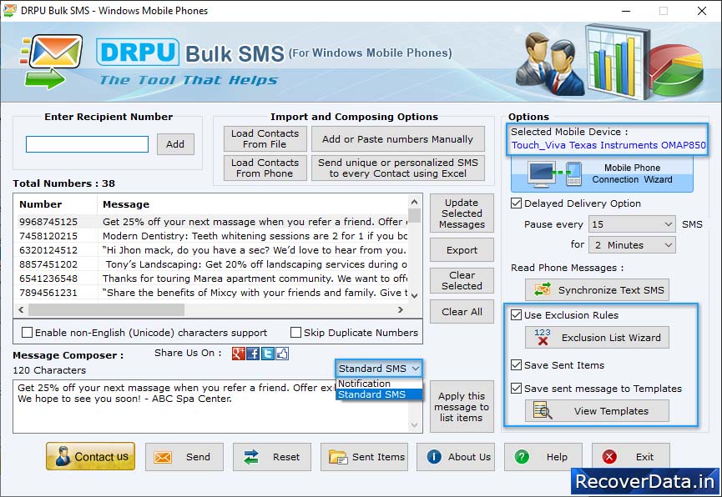
Task: Select Notification from the dropdown list
Action: pyautogui.click(x=379, y=384)
